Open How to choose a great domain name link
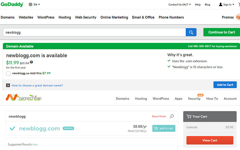This screenshot has width=240, height=150. click(37, 85)
